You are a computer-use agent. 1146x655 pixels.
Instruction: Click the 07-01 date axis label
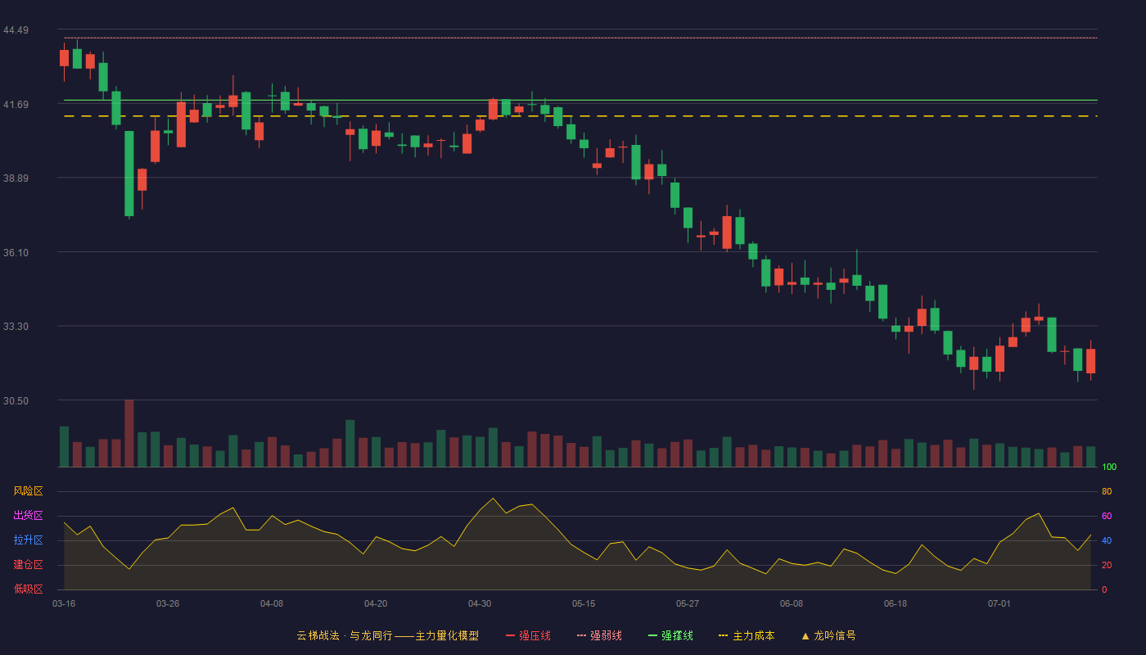(999, 603)
